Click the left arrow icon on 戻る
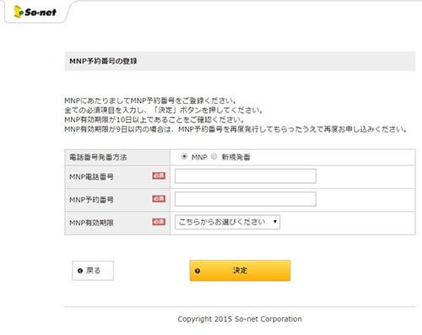This screenshot has width=422, height=335. 80,271
